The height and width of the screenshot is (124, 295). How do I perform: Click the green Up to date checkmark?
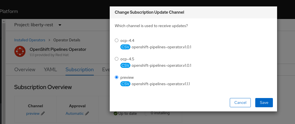click(x=115, y=113)
